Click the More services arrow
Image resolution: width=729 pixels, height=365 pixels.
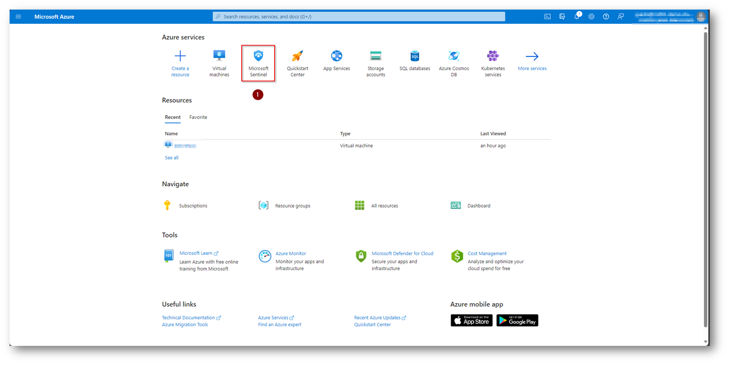532,56
